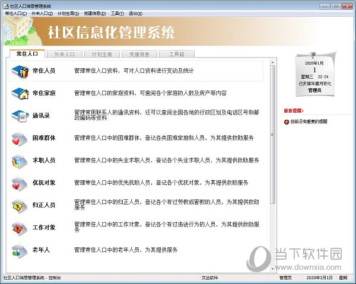The width and height of the screenshot is (356, 284).
Task: Open the 计划生育(S) menu
Action: click(68, 14)
